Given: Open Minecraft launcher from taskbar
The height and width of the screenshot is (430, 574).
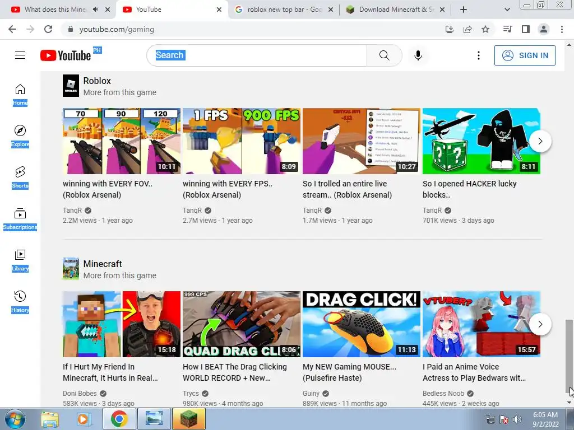Looking at the screenshot, I should (189, 419).
